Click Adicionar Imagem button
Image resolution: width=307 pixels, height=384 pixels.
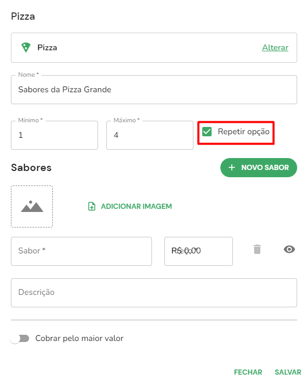(130, 206)
